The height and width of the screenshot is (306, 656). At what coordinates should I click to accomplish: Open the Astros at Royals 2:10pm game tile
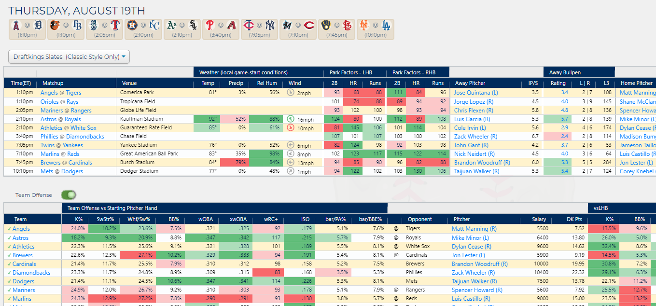pos(143,29)
